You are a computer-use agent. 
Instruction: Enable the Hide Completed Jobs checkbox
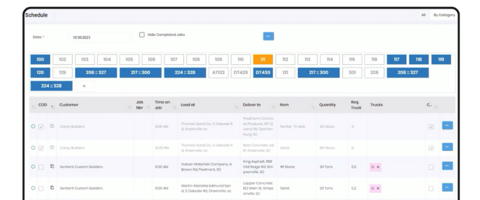click(x=142, y=35)
